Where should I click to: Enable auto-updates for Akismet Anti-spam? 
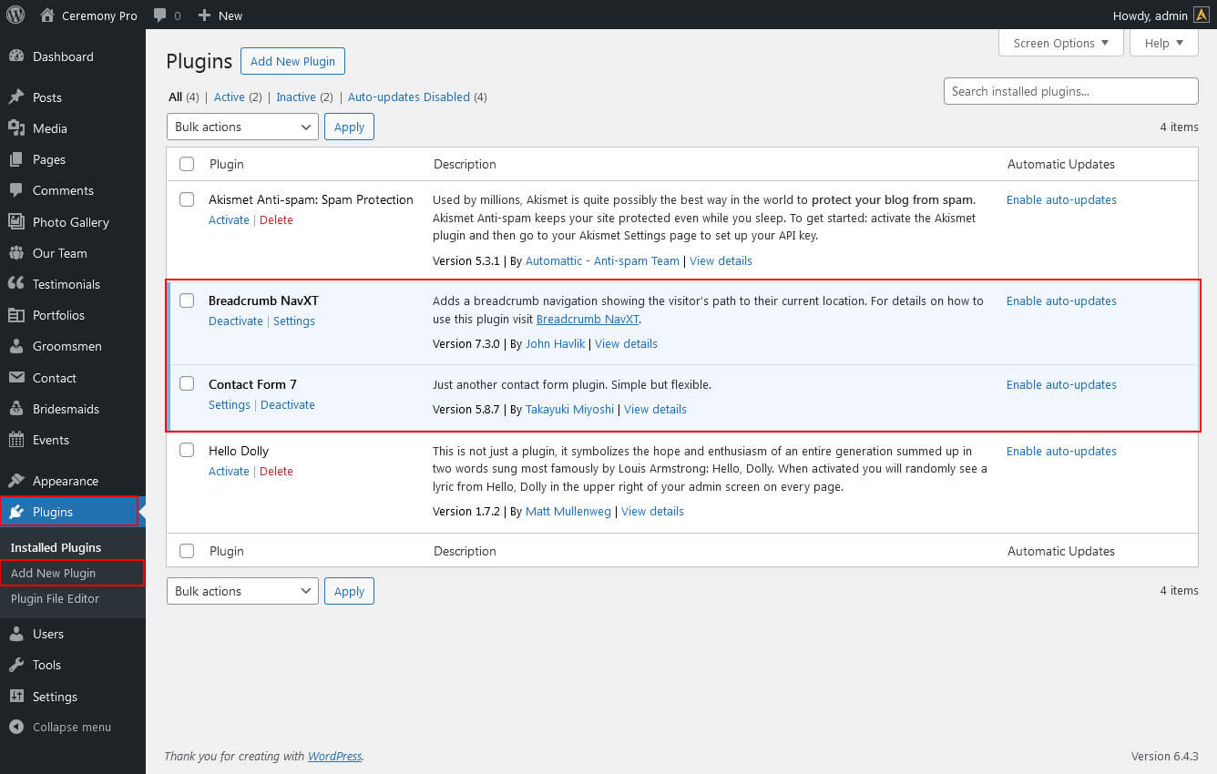[x=1061, y=199]
